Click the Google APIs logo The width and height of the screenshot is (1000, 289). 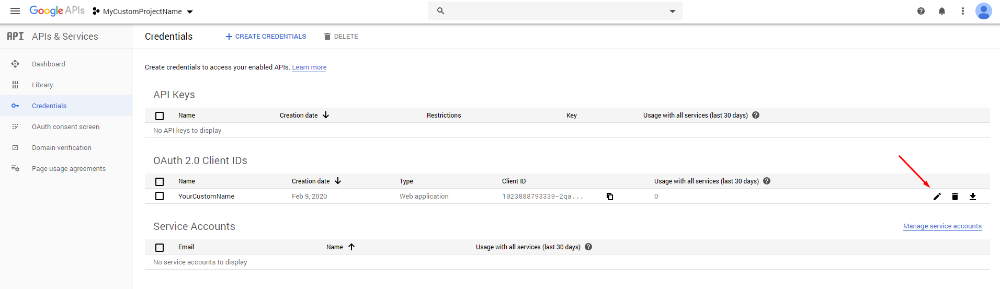[57, 11]
